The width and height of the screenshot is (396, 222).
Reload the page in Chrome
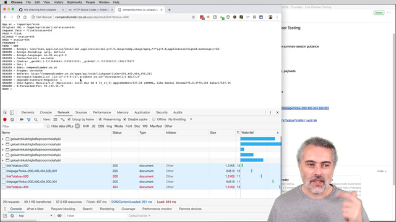pyautogui.click(x=18, y=17)
